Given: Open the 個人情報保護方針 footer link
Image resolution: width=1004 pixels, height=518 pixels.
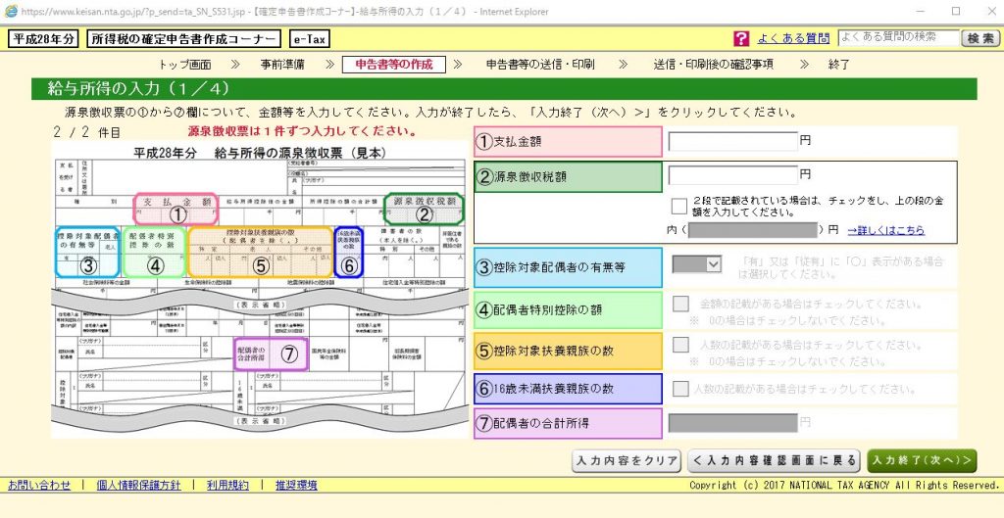Looking at the screenshot, I should tap(137, 485).
